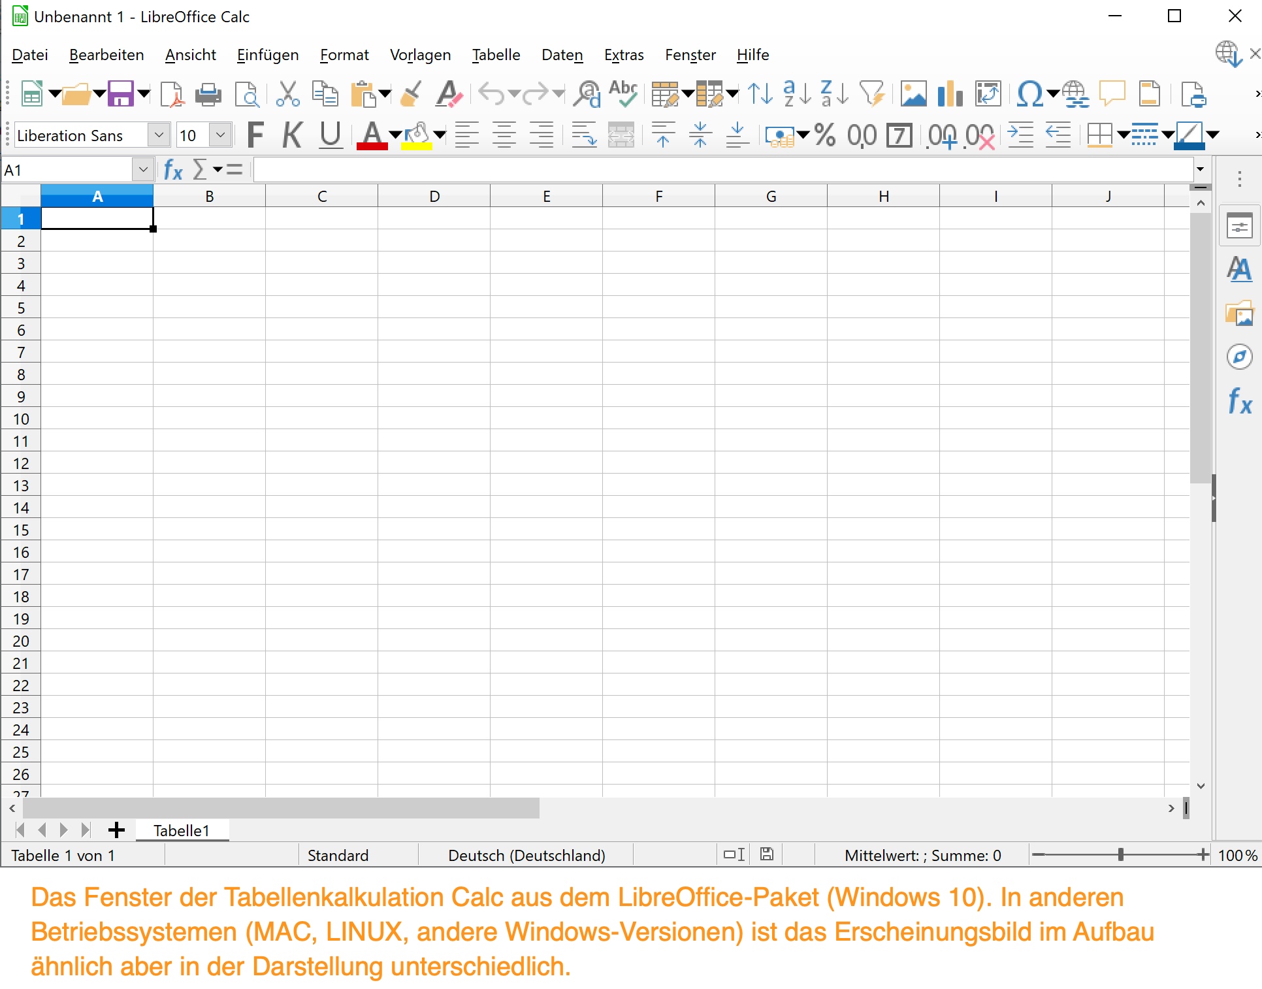Image resolution: width=1262 pixels, height=989 pixels.
Task: Insert an image into sheet
Action: [x=913, y=94]
